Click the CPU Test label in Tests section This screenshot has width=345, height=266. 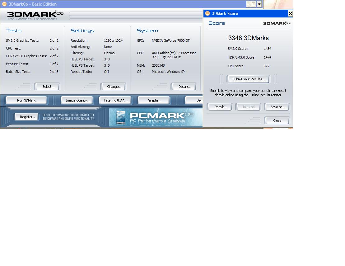(x=13, y=48)
